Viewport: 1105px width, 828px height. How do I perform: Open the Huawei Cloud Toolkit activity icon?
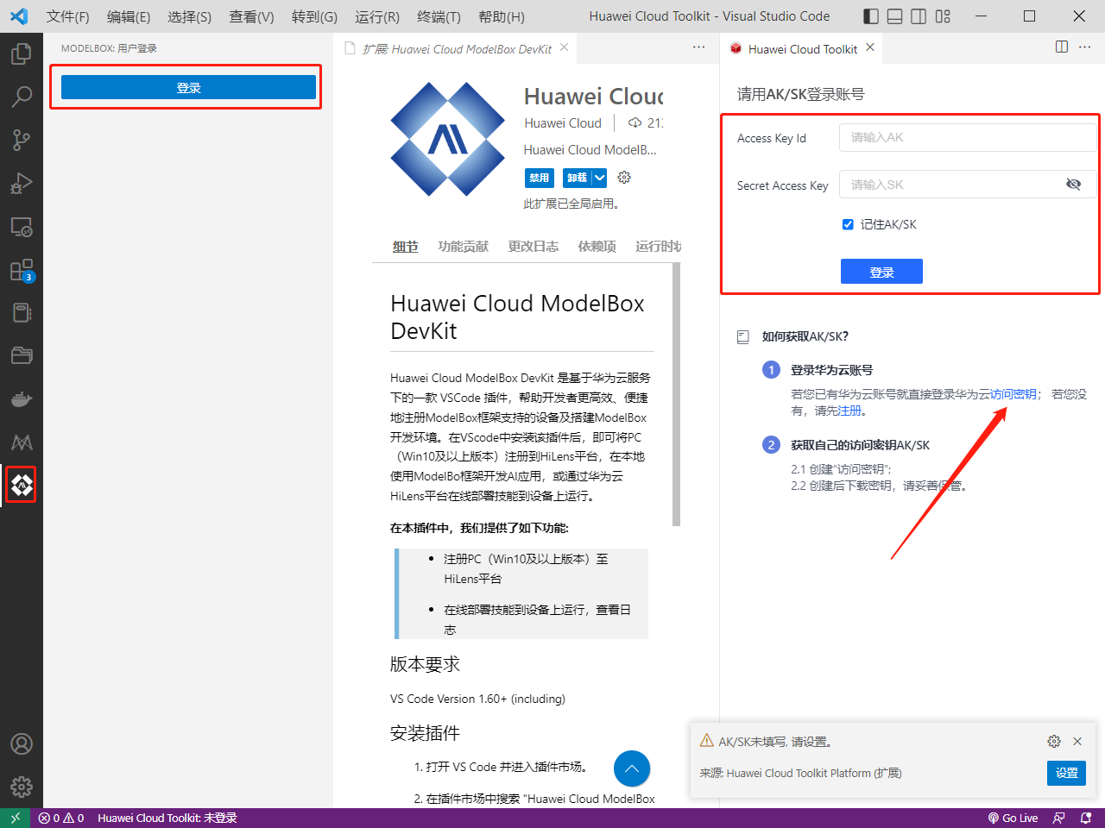click(22, 486)
